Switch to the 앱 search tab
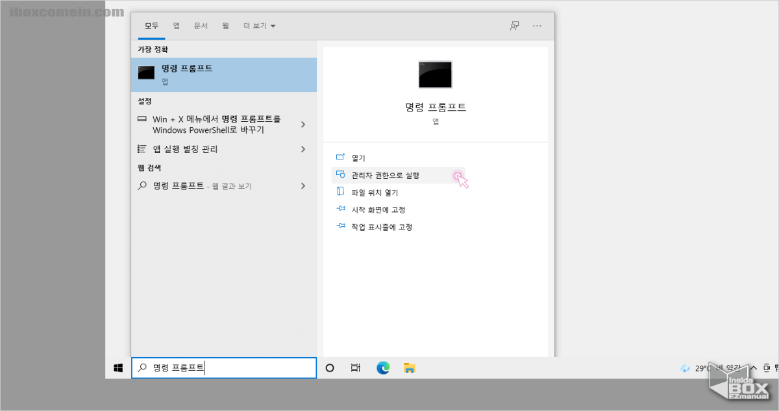This screenshot has width=779, height=411. coord(175,25)
